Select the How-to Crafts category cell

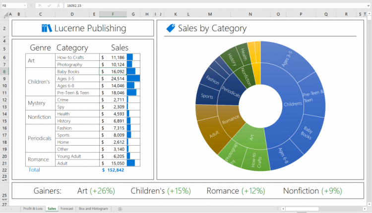(x=77, y=57)
